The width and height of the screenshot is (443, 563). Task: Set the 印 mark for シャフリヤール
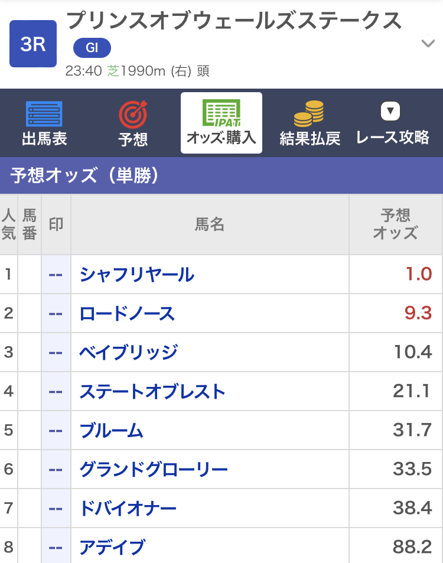tap(56, 275)
